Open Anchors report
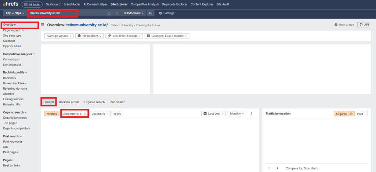 point(9,94)
